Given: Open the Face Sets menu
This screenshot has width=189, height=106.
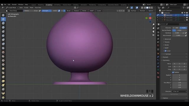Looking at the screenshot, I should click(38, 8).
